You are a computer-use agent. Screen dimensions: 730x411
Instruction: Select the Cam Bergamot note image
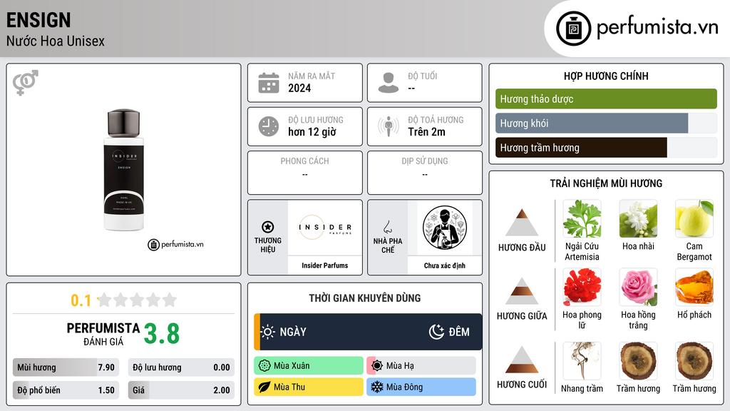coord(694,219)
